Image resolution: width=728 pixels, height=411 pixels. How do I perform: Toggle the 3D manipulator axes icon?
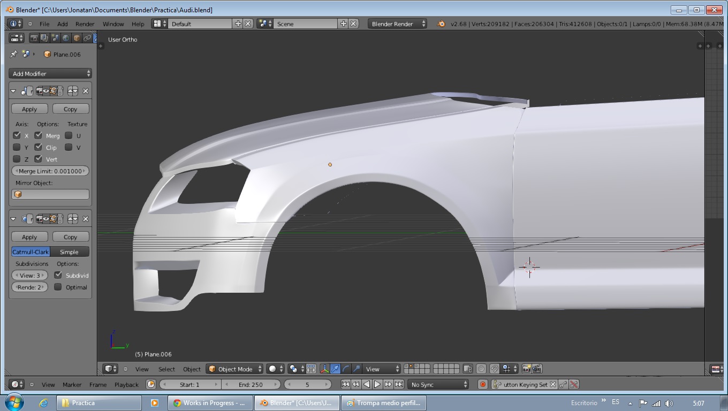click(x=324, y=369)
